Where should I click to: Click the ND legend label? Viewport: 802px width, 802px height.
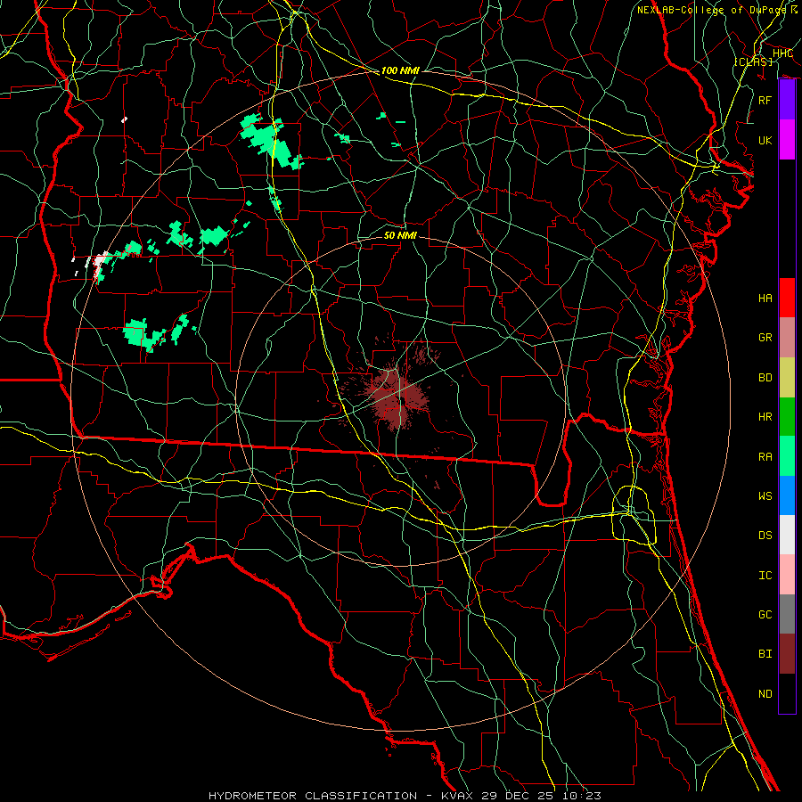765,694
